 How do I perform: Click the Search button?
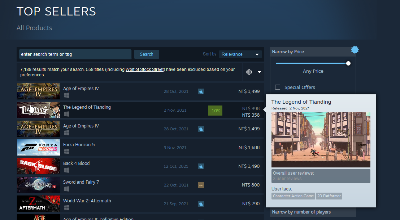[x=147, y=54]
